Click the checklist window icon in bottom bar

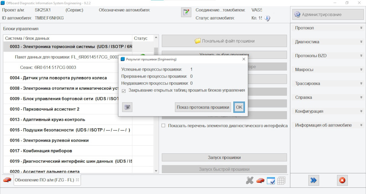pyautogui.click(x=271, y=181)
